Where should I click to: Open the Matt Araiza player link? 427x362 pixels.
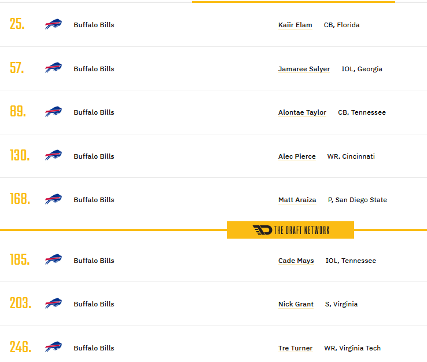pos(297,200)
